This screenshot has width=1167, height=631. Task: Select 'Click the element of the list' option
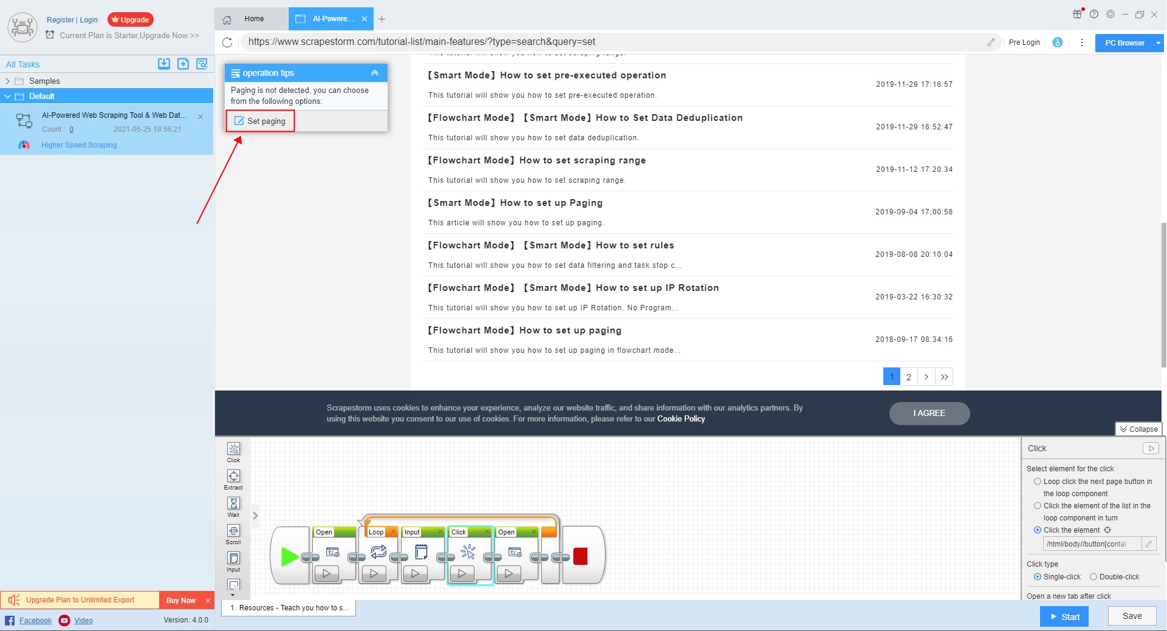click(x=1038, y=506)
